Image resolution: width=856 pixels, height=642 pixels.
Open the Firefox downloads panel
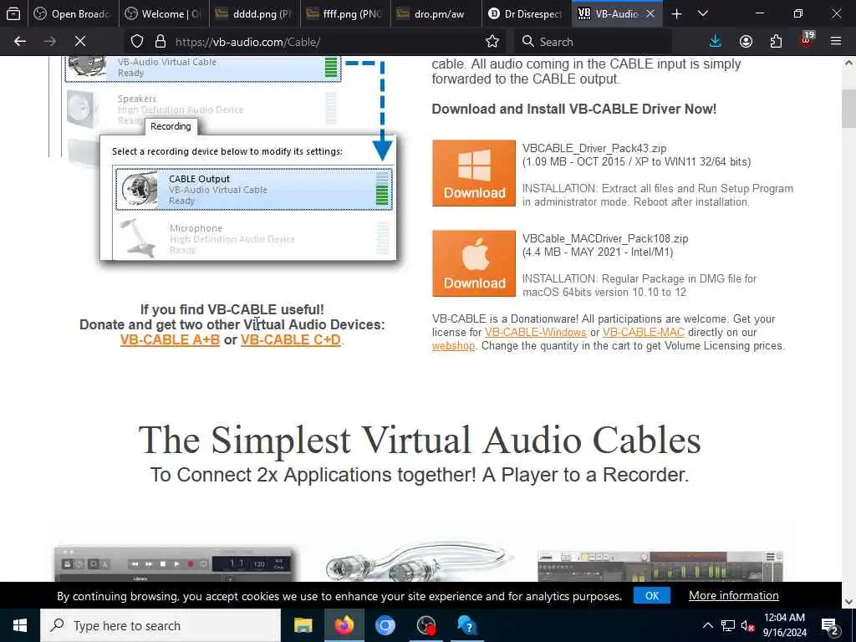[716, 42]
